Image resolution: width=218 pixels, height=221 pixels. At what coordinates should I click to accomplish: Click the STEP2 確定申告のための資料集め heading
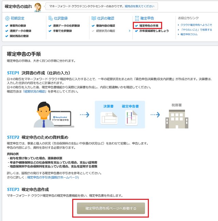pyautogui.click(x=38, y=137)
